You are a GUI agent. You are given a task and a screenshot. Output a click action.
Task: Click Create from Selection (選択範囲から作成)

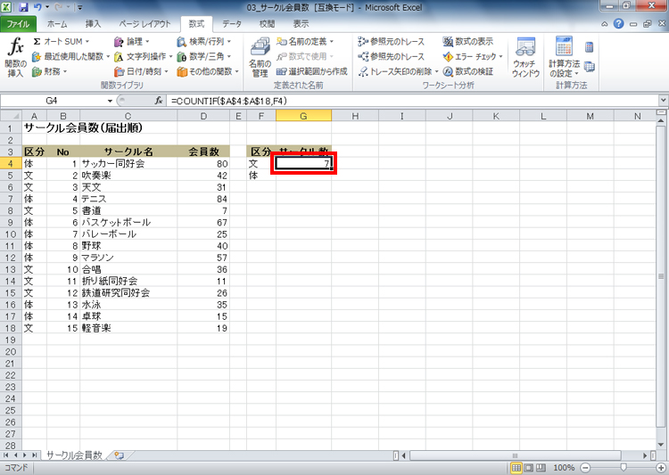tap(312, 71)
